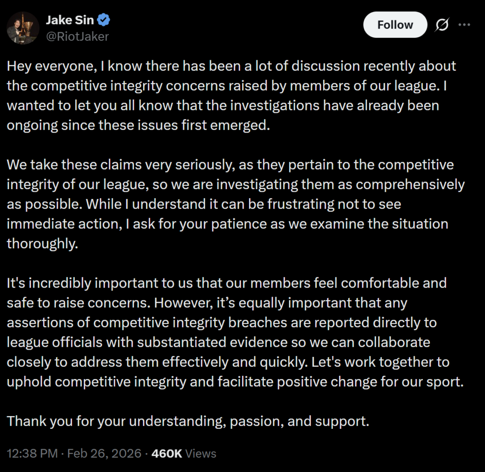The image size is (485, 472).
Task: Click the 12:38 PM timestamp
Action: pyautogui.click(x=32, y=454)
